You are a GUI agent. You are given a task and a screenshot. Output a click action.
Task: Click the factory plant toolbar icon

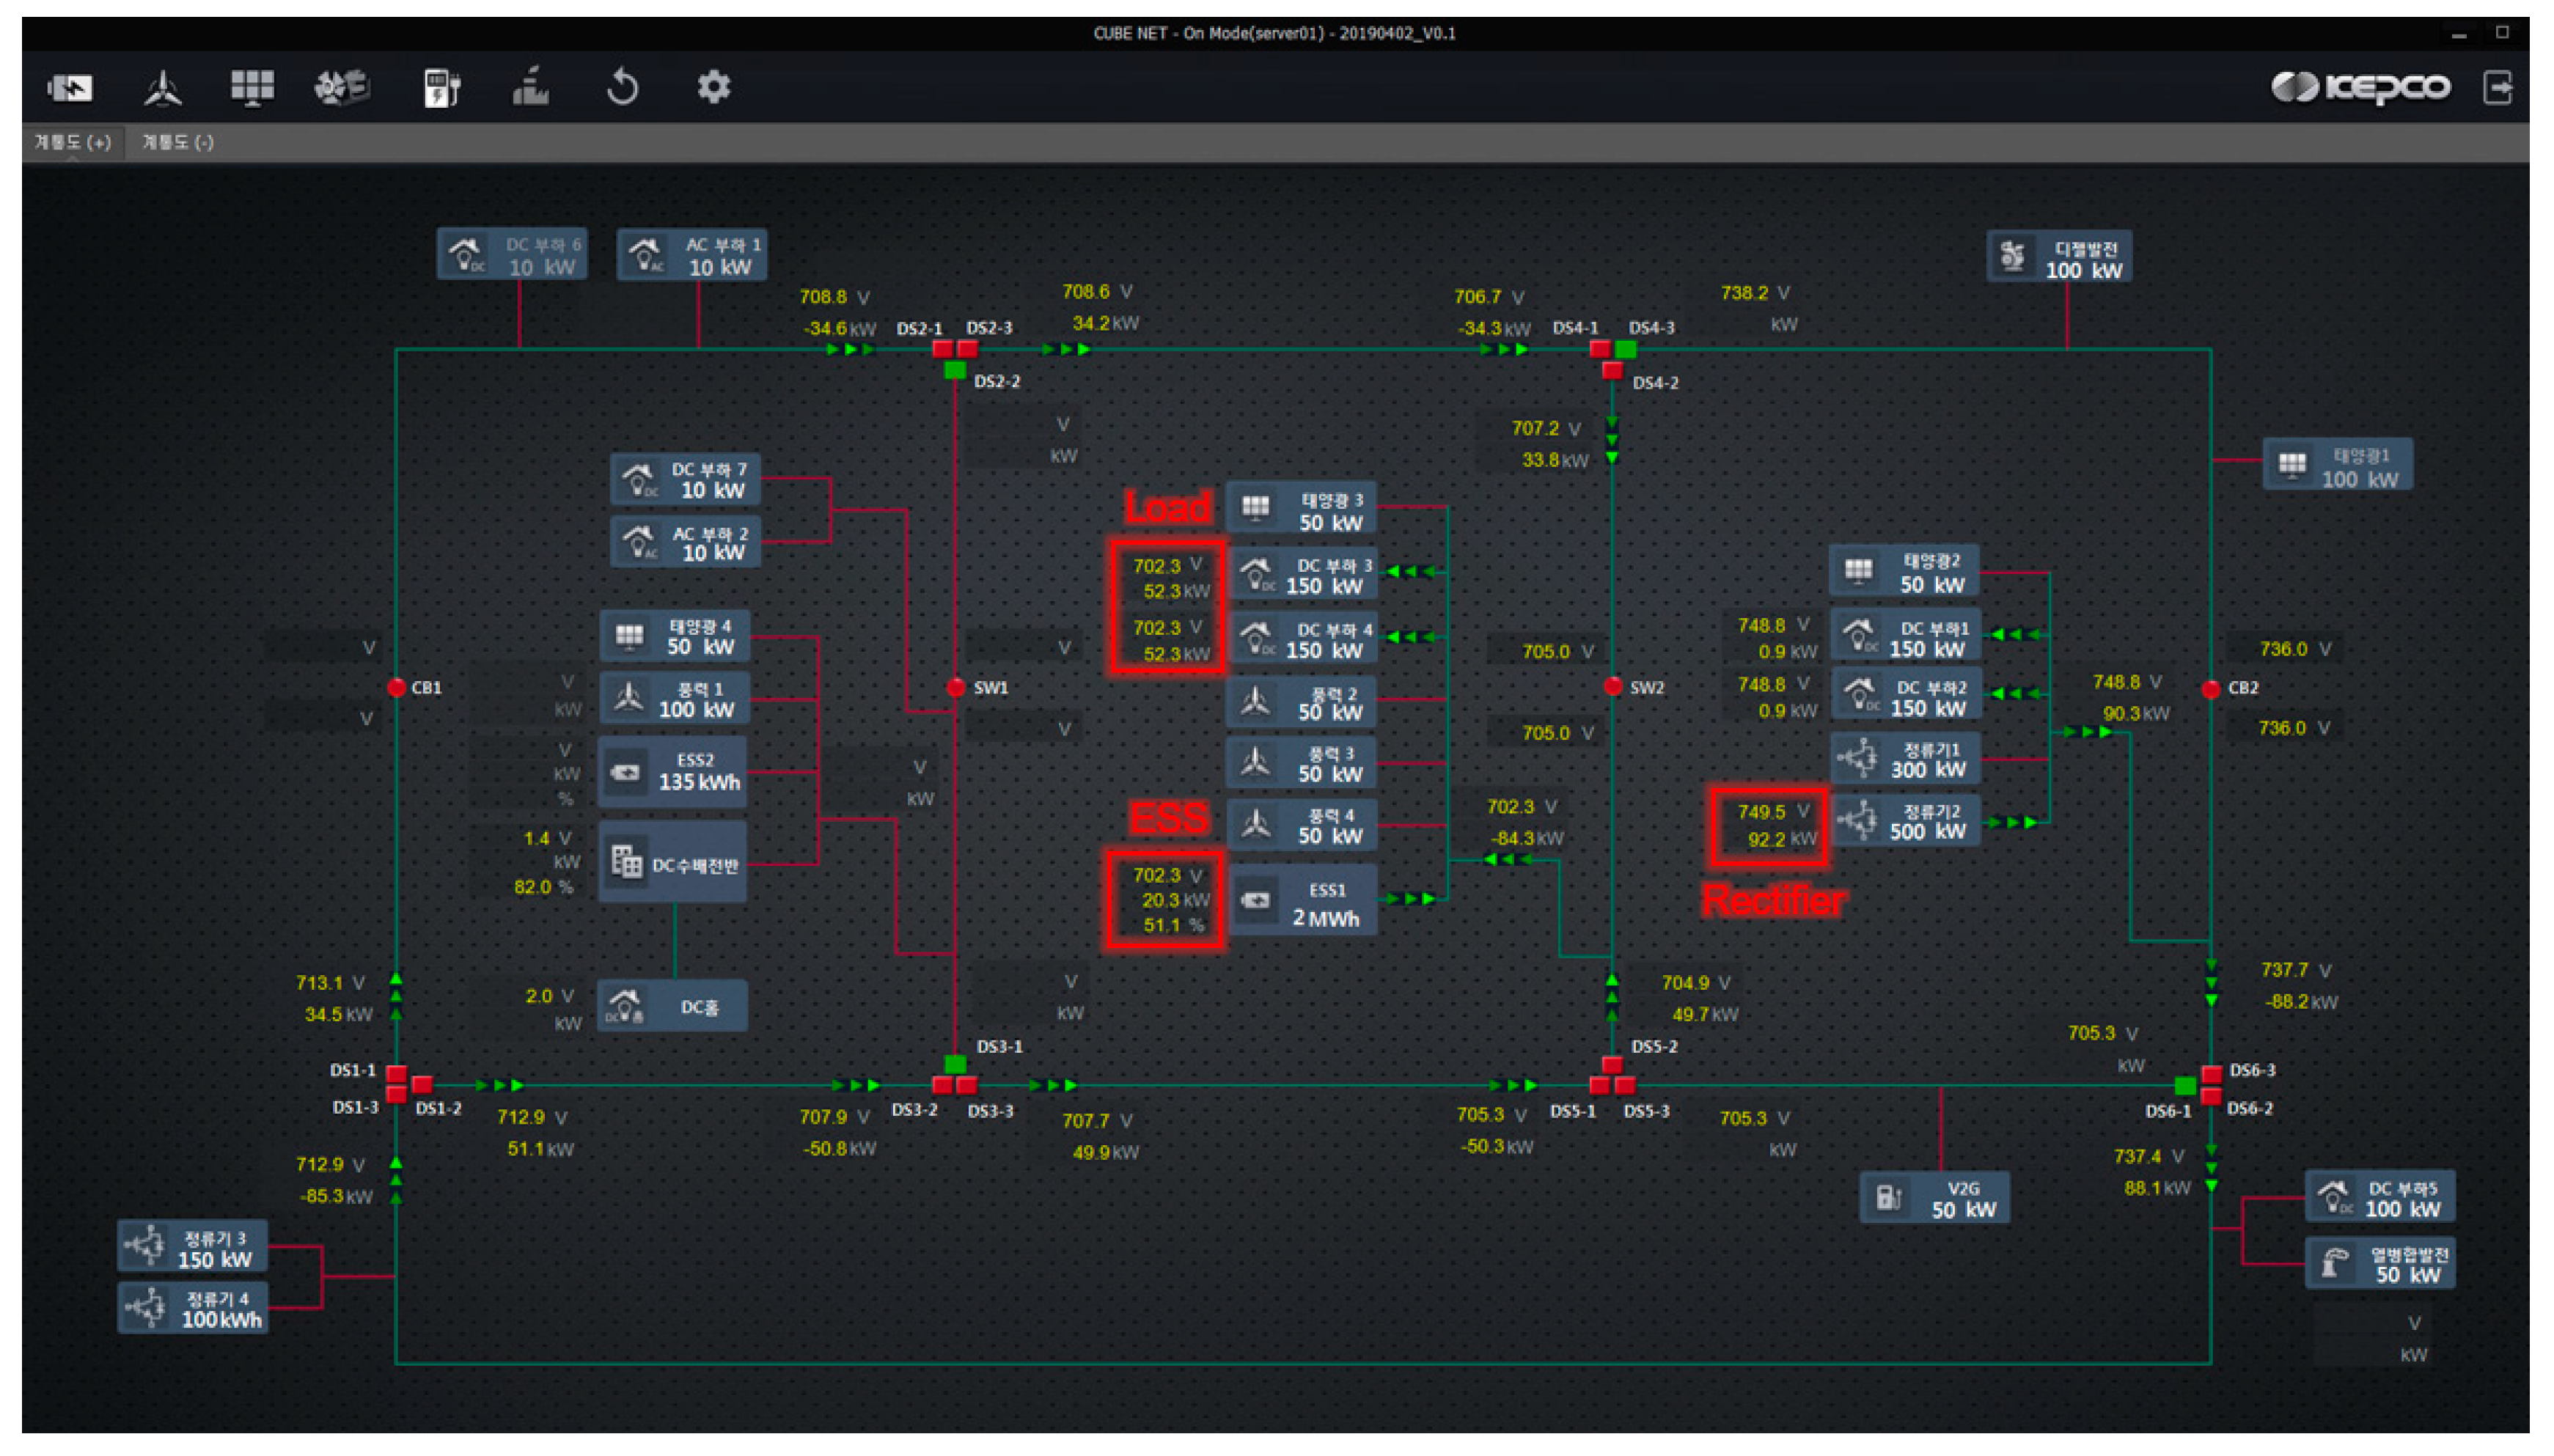click(531, 88)
